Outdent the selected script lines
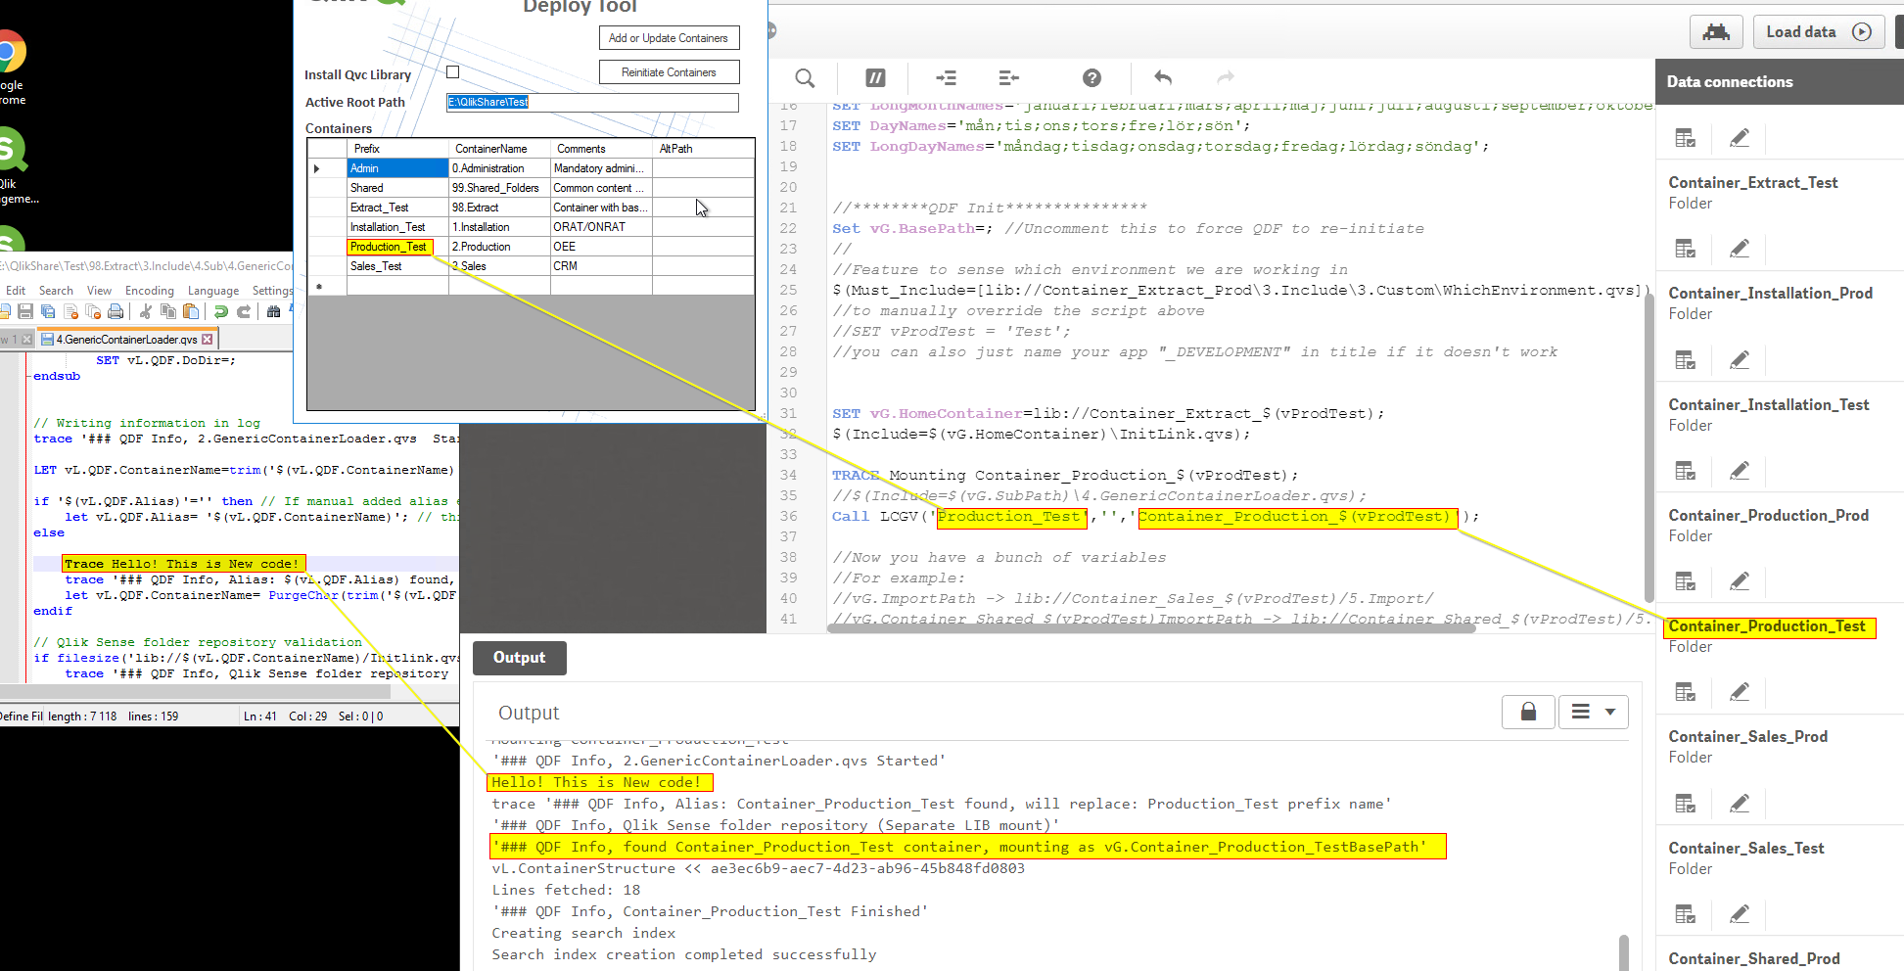The image size is (1904, 971). [x=1008, y=78]
